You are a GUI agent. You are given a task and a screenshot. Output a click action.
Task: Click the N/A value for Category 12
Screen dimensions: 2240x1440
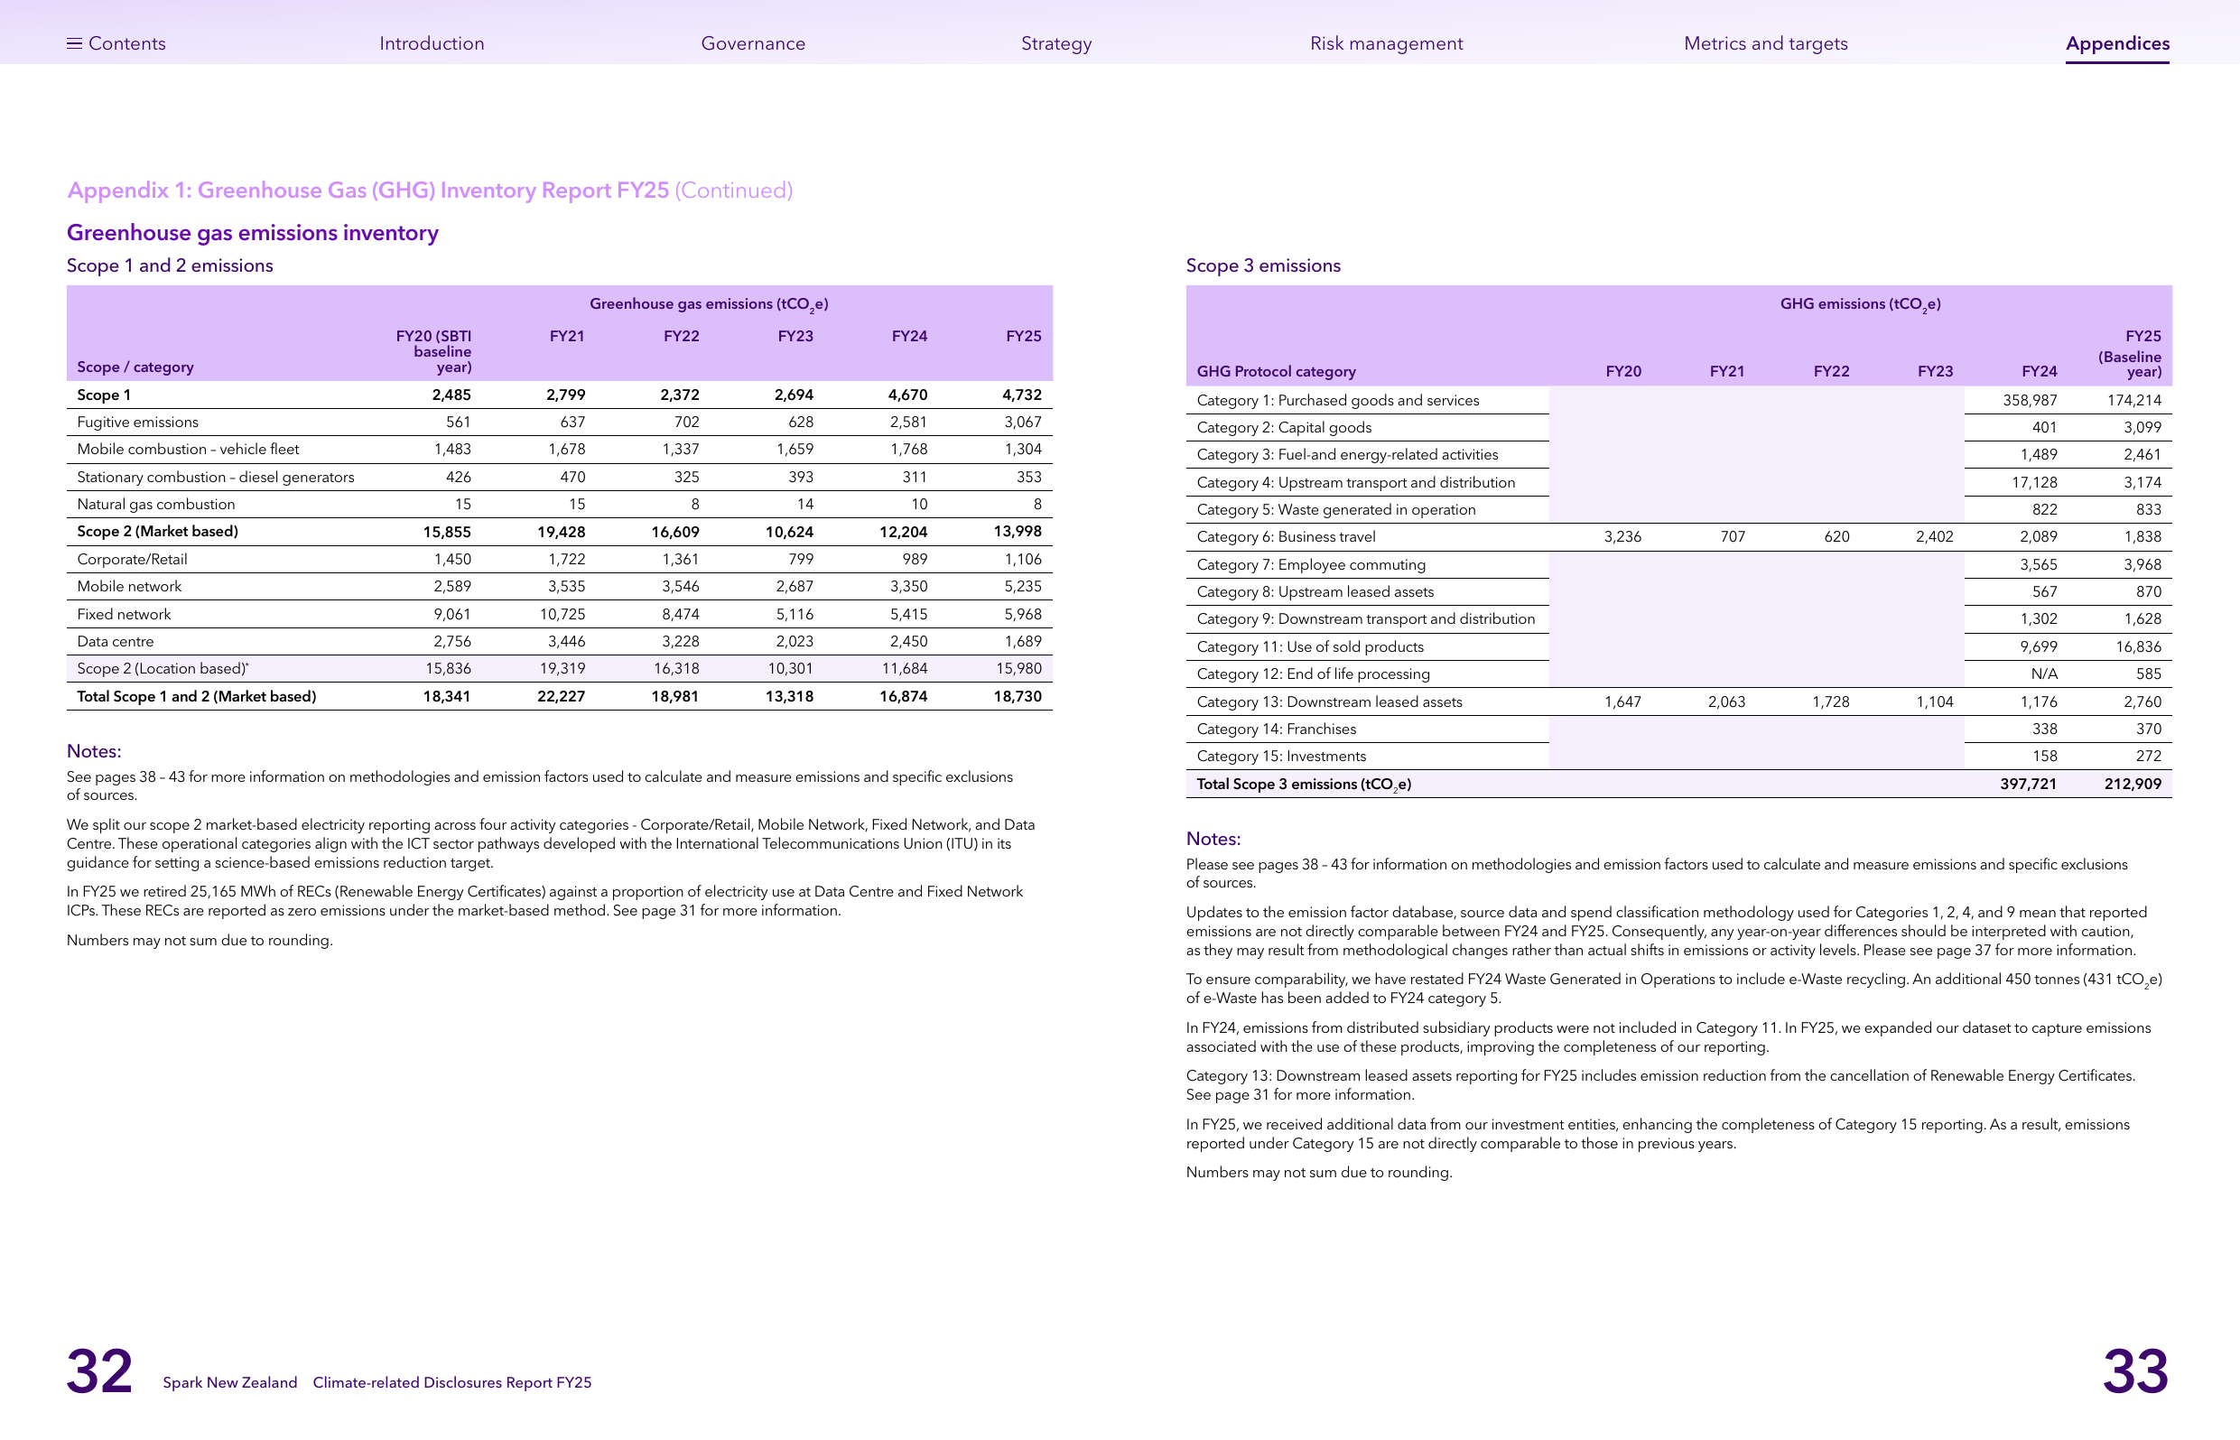point(2044,674)
